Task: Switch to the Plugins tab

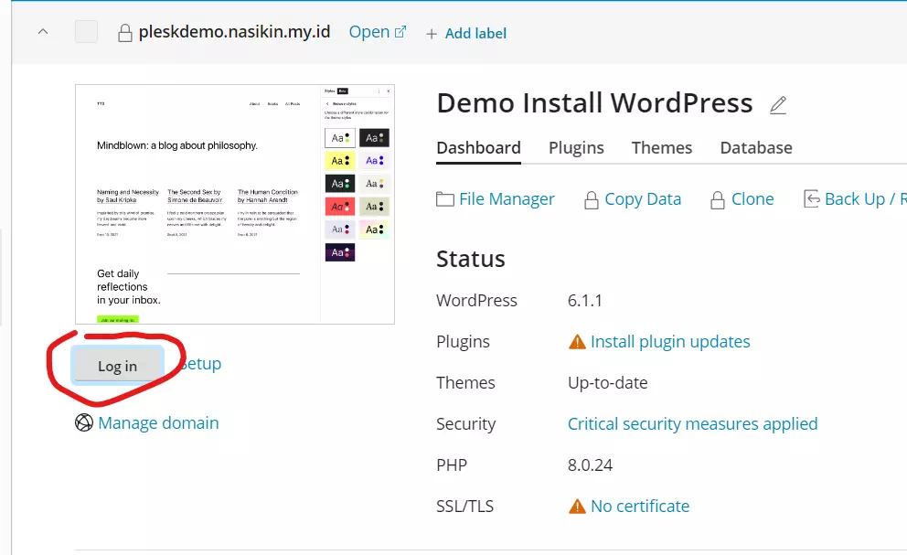Action: point(576,148)
